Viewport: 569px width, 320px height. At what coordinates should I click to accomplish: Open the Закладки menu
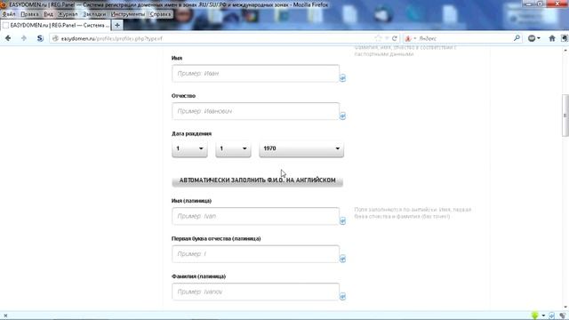point(94,14)
